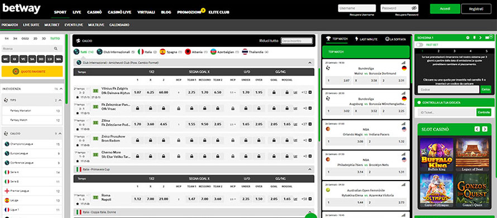Open the Casinò Live menu
Screen dimensions: 497x218
point(120,12)
